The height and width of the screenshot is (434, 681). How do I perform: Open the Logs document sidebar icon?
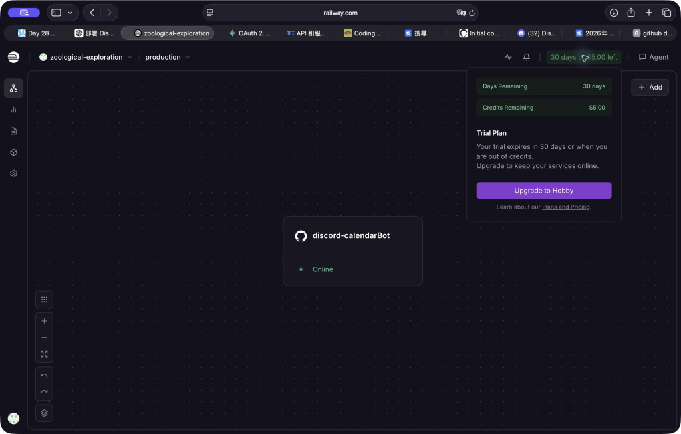(x=13, y=131)
